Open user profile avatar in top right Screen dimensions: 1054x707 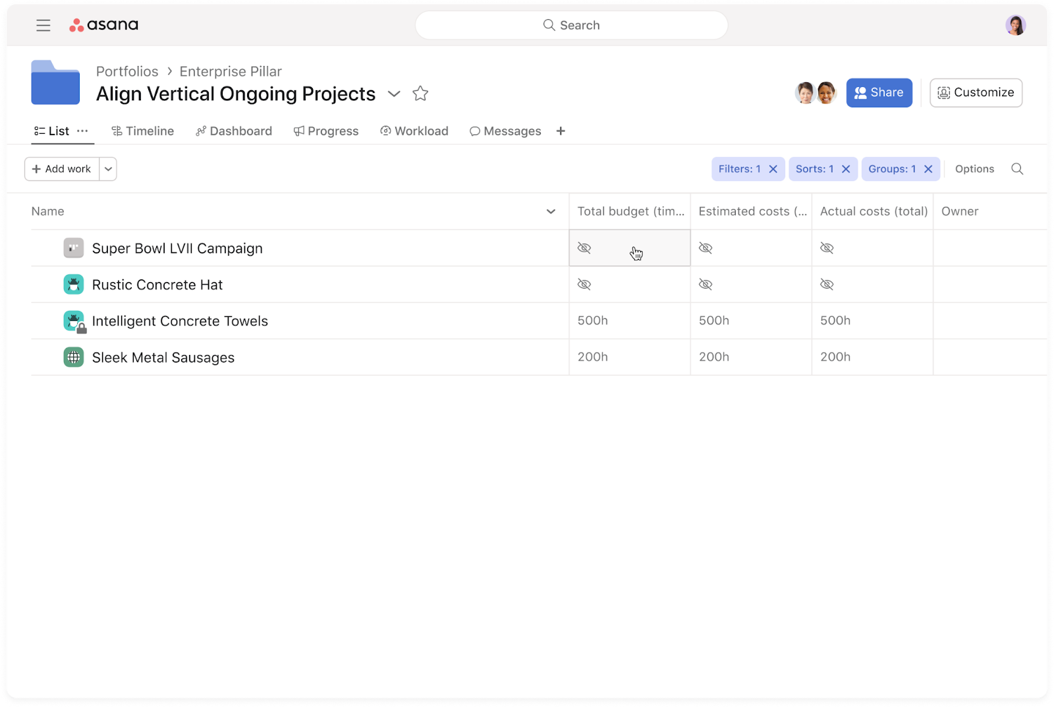coord(1015,26)
